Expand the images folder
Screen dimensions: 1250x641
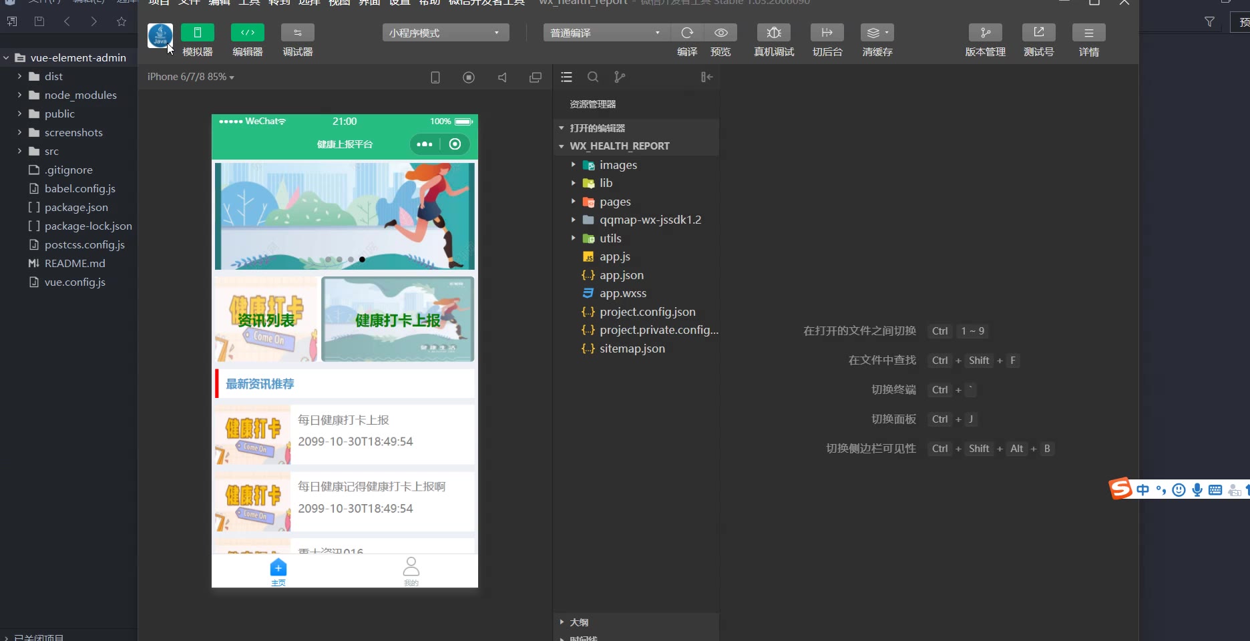click(636, 165)
